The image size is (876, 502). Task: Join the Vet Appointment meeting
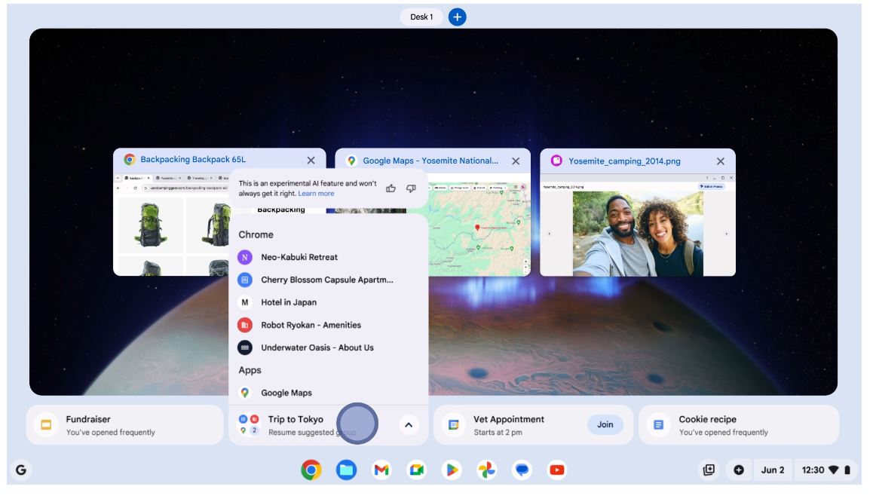tap(605, 424)
